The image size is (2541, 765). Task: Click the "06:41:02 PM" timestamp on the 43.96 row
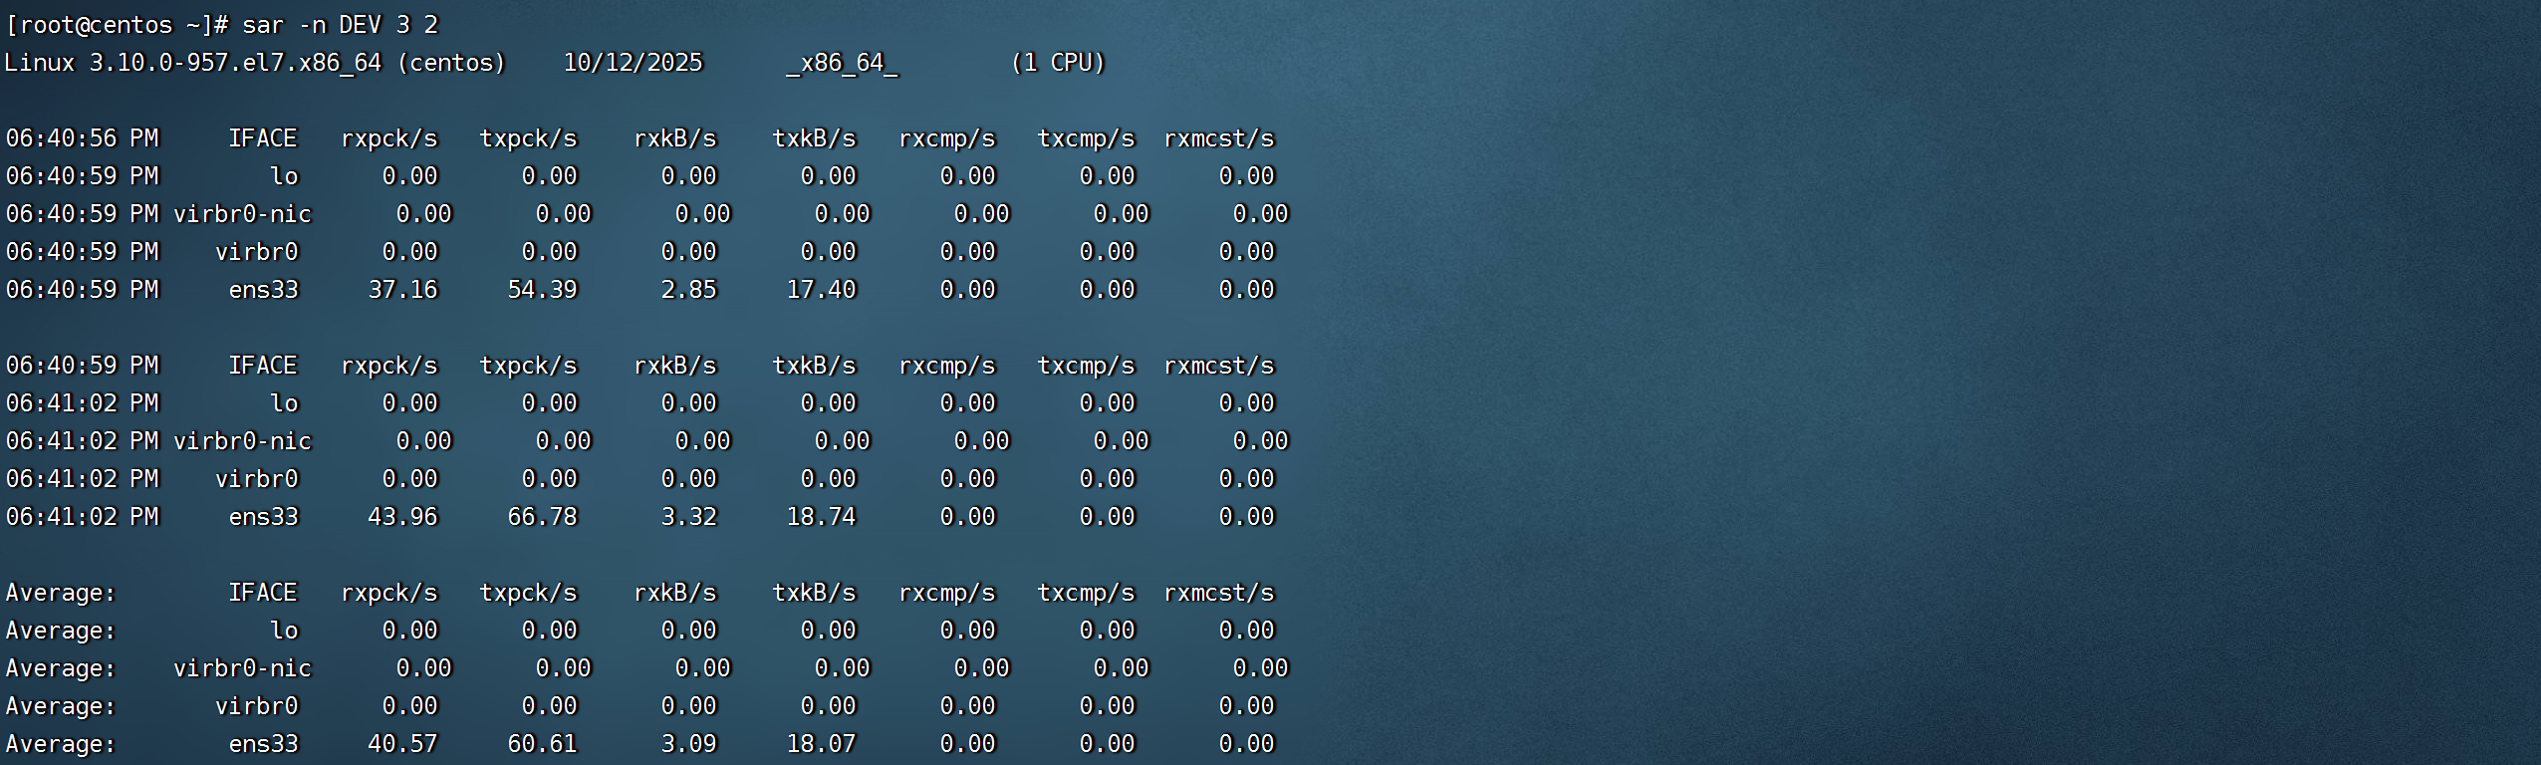[x=83, y=517]
